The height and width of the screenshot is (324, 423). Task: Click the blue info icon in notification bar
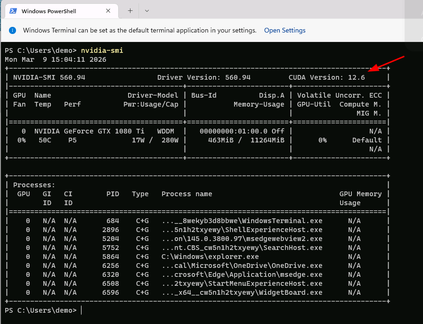(13, 30)
